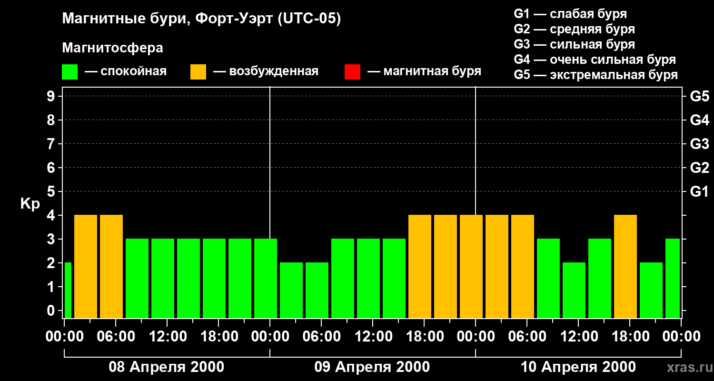Click the '— магнитная буря' legend label
714x381 pixels.
tap(424, 71)
